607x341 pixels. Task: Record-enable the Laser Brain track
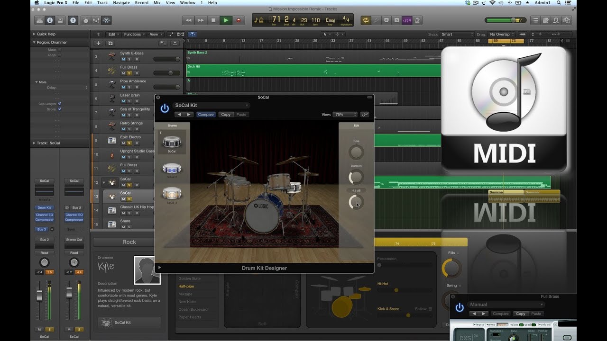pyautogui.click(x=137, y=101)
